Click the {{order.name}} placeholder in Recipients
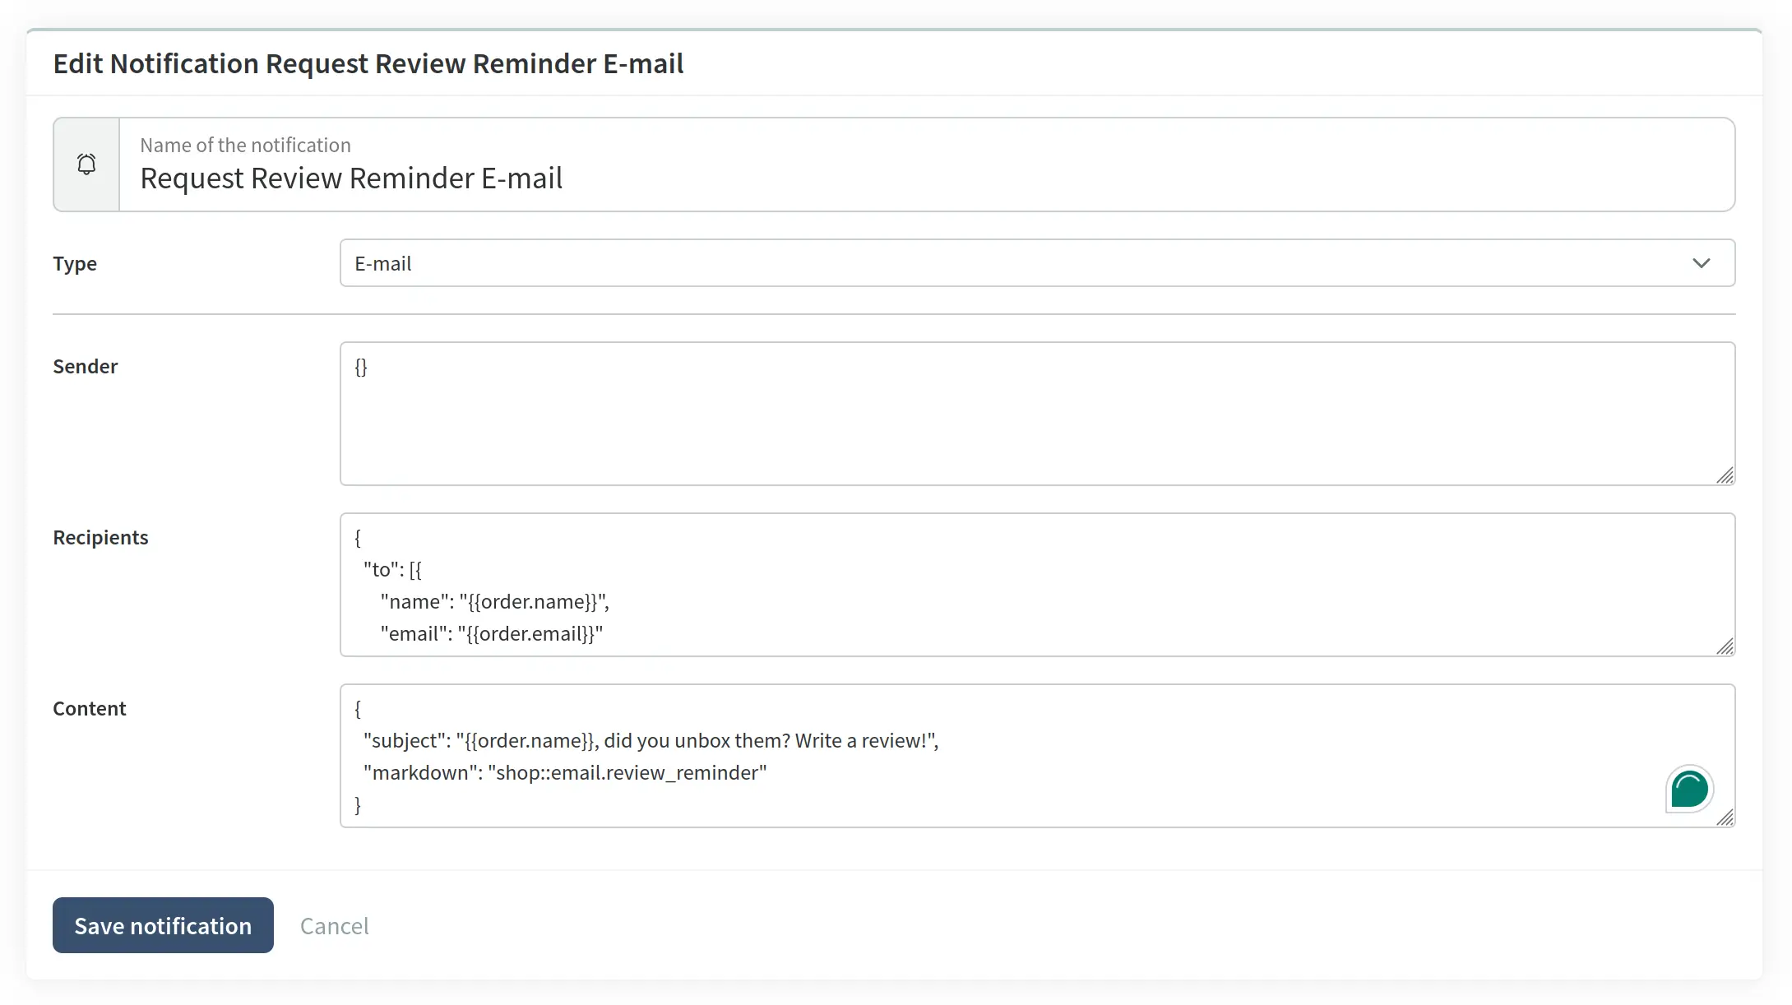1792x1005 pixels. [534, 601]
